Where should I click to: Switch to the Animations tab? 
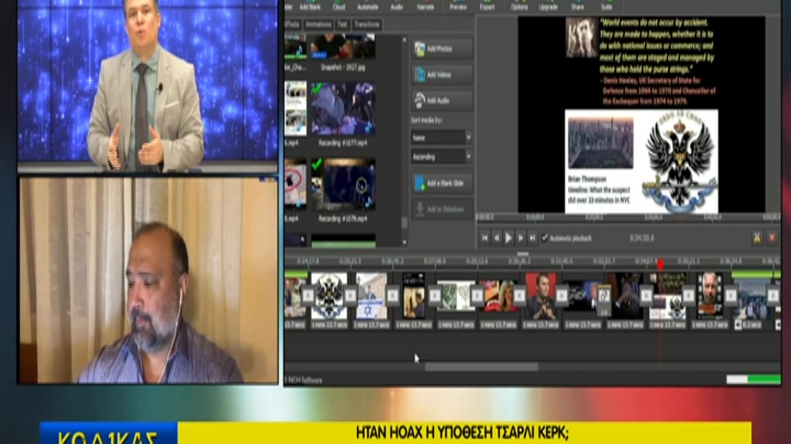click(x=318, y=25)
